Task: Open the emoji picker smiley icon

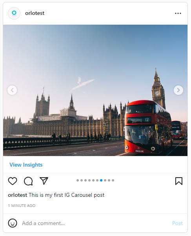Action: click(x=13, y=223)
